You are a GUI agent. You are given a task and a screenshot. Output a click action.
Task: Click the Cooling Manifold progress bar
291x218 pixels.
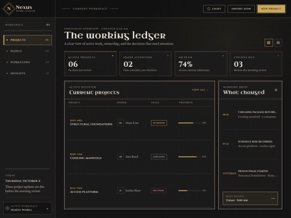point(189,157)
